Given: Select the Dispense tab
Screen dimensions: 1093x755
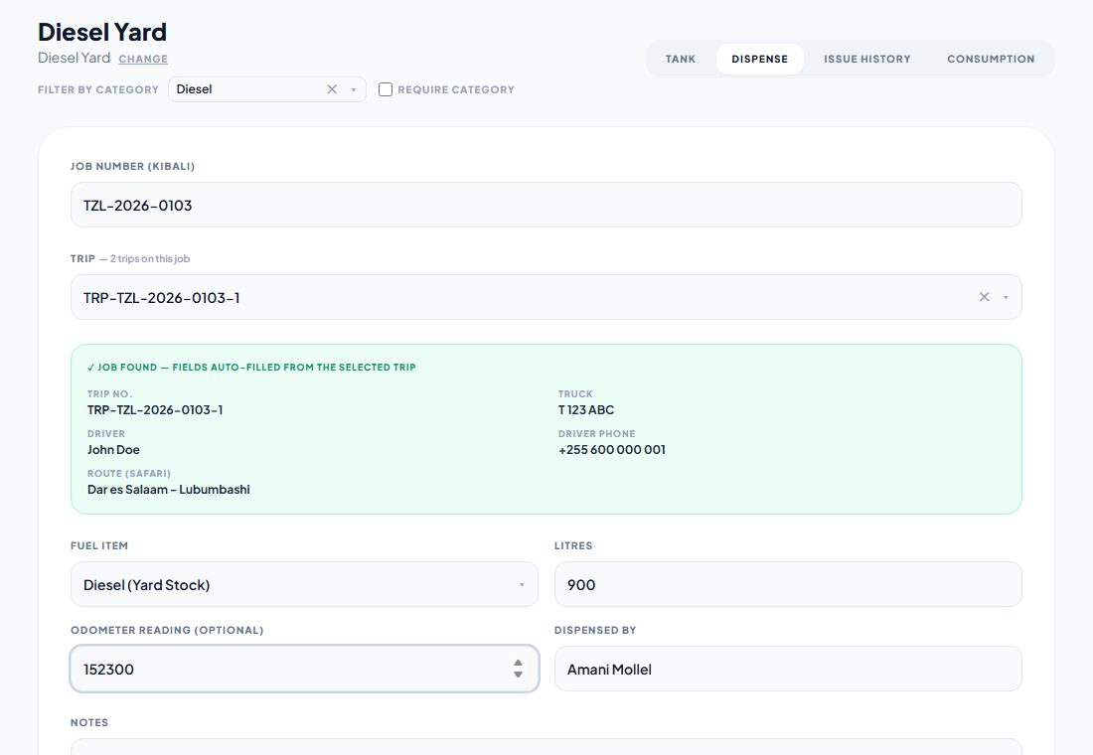Looking at the screenshot, I should (x=760, y=60).
